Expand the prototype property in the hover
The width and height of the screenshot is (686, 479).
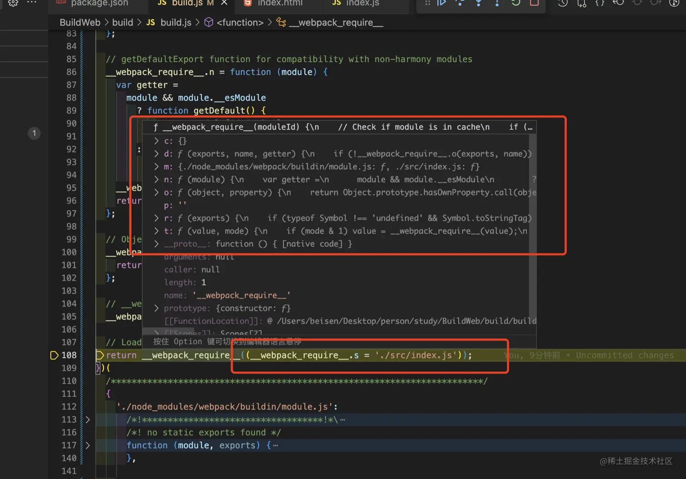pos(156,308)
